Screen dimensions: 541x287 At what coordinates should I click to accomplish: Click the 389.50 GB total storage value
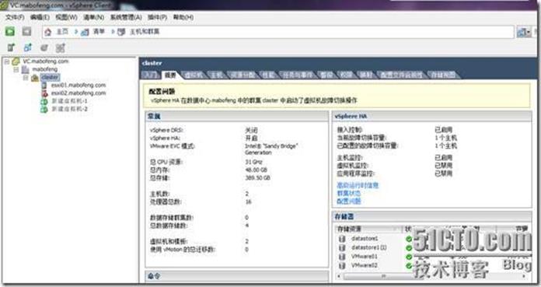coord(258,178)
